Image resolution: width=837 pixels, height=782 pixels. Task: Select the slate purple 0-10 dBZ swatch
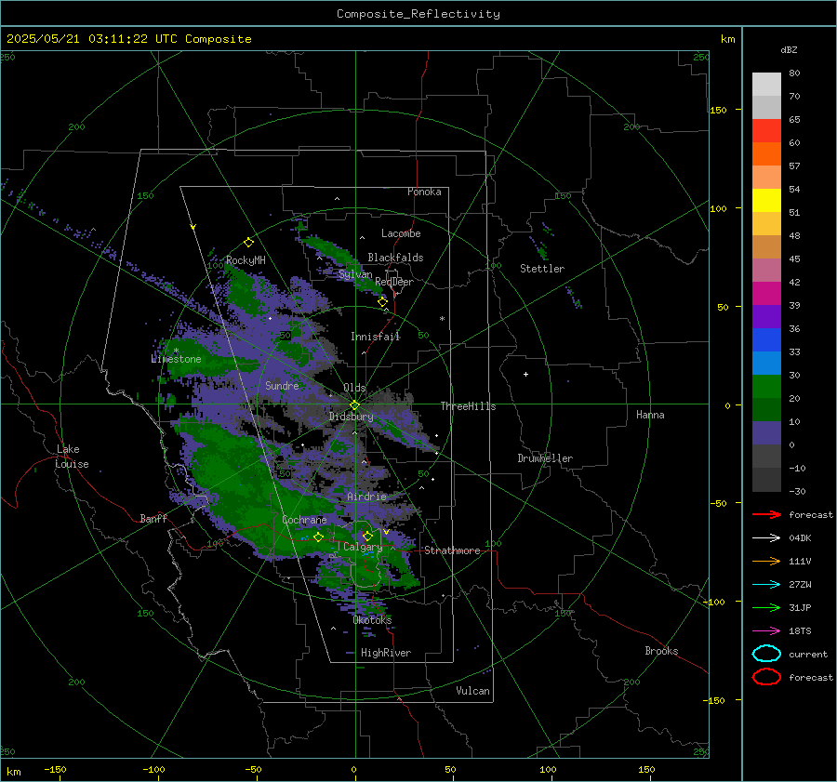[x=766, y=433]
